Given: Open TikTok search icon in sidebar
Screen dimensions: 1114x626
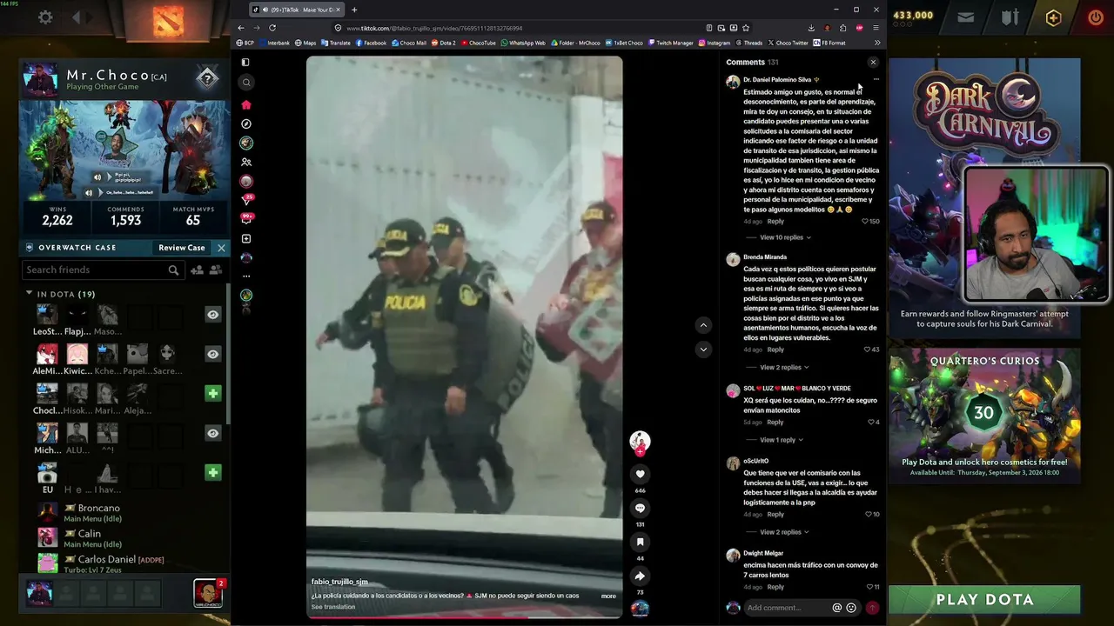Looking at the screenshot, I should [246, 83].
